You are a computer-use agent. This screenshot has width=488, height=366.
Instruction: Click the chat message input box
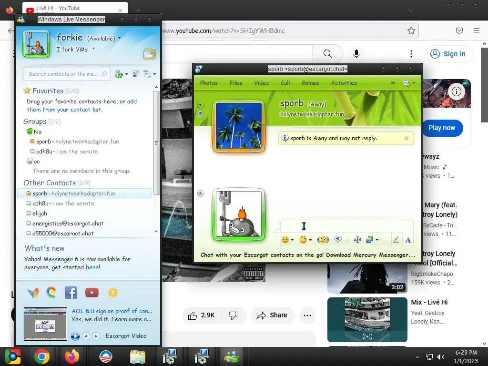(346, 226)
